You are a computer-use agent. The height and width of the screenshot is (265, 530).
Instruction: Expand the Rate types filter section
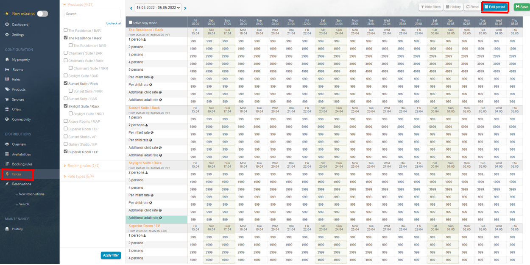pos(80,176)
